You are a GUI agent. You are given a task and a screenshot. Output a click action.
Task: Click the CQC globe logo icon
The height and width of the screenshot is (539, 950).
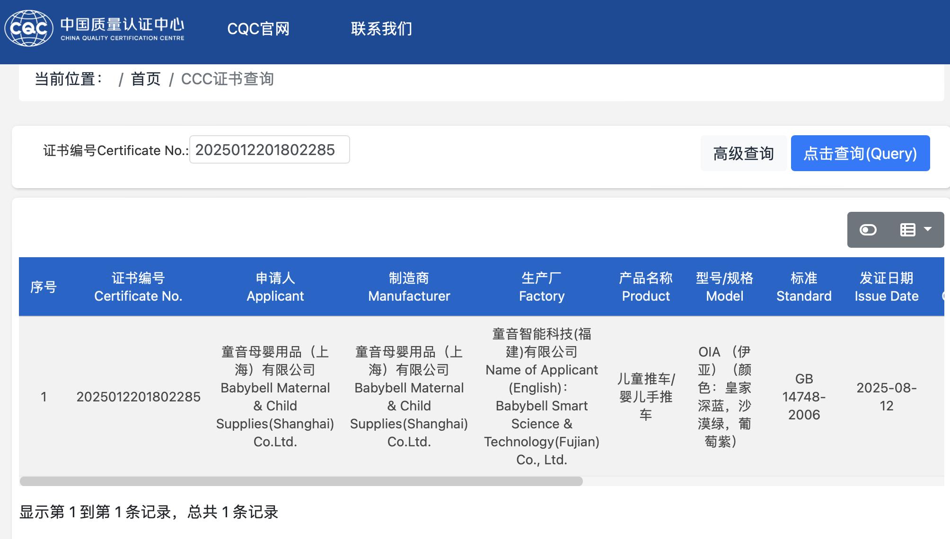(x=28, y=28)
